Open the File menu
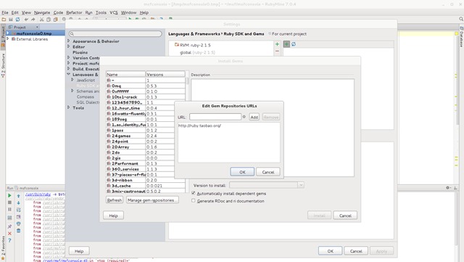Screen dimensions: 464x262 [x=5, y=12]
